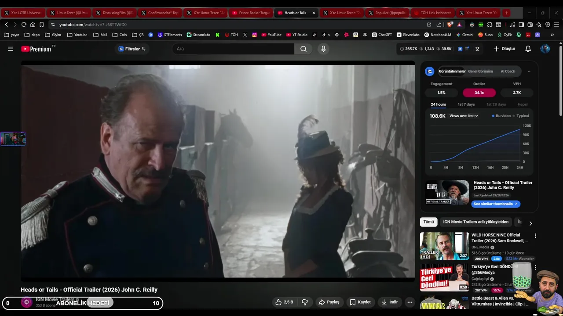
Task: Bookmark this page icon in toolbar
Action: point(41,25)
